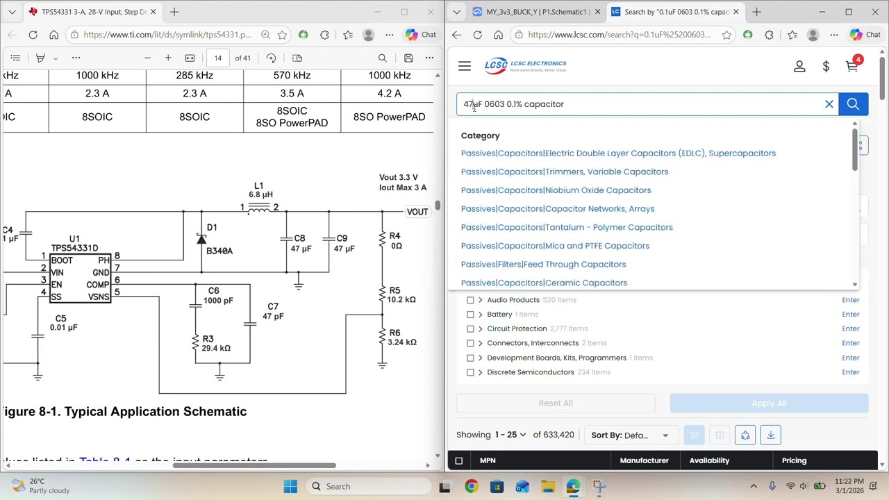The image size is (889, 500).
Task: Click Enter link for Audio Products
Action: click(850, 300)
